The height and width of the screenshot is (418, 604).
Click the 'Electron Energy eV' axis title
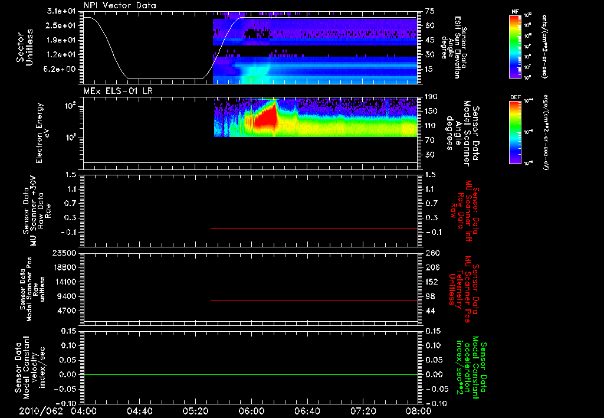click(42, 133)
